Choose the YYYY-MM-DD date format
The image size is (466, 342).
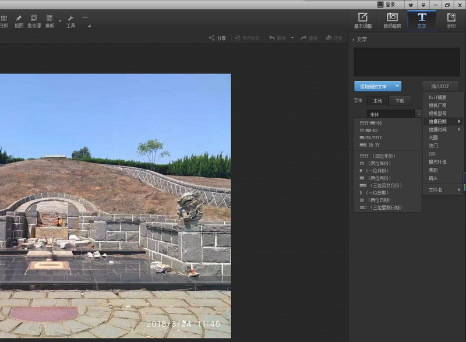tap(370, 123)
